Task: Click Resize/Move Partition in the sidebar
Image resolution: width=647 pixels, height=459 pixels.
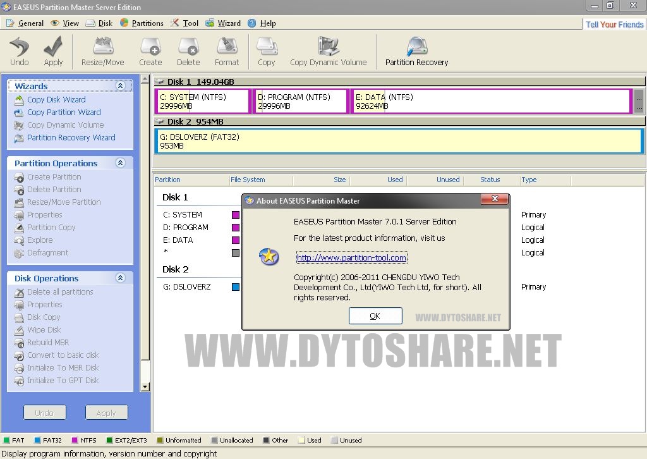Action: click(x=57, y=202)
